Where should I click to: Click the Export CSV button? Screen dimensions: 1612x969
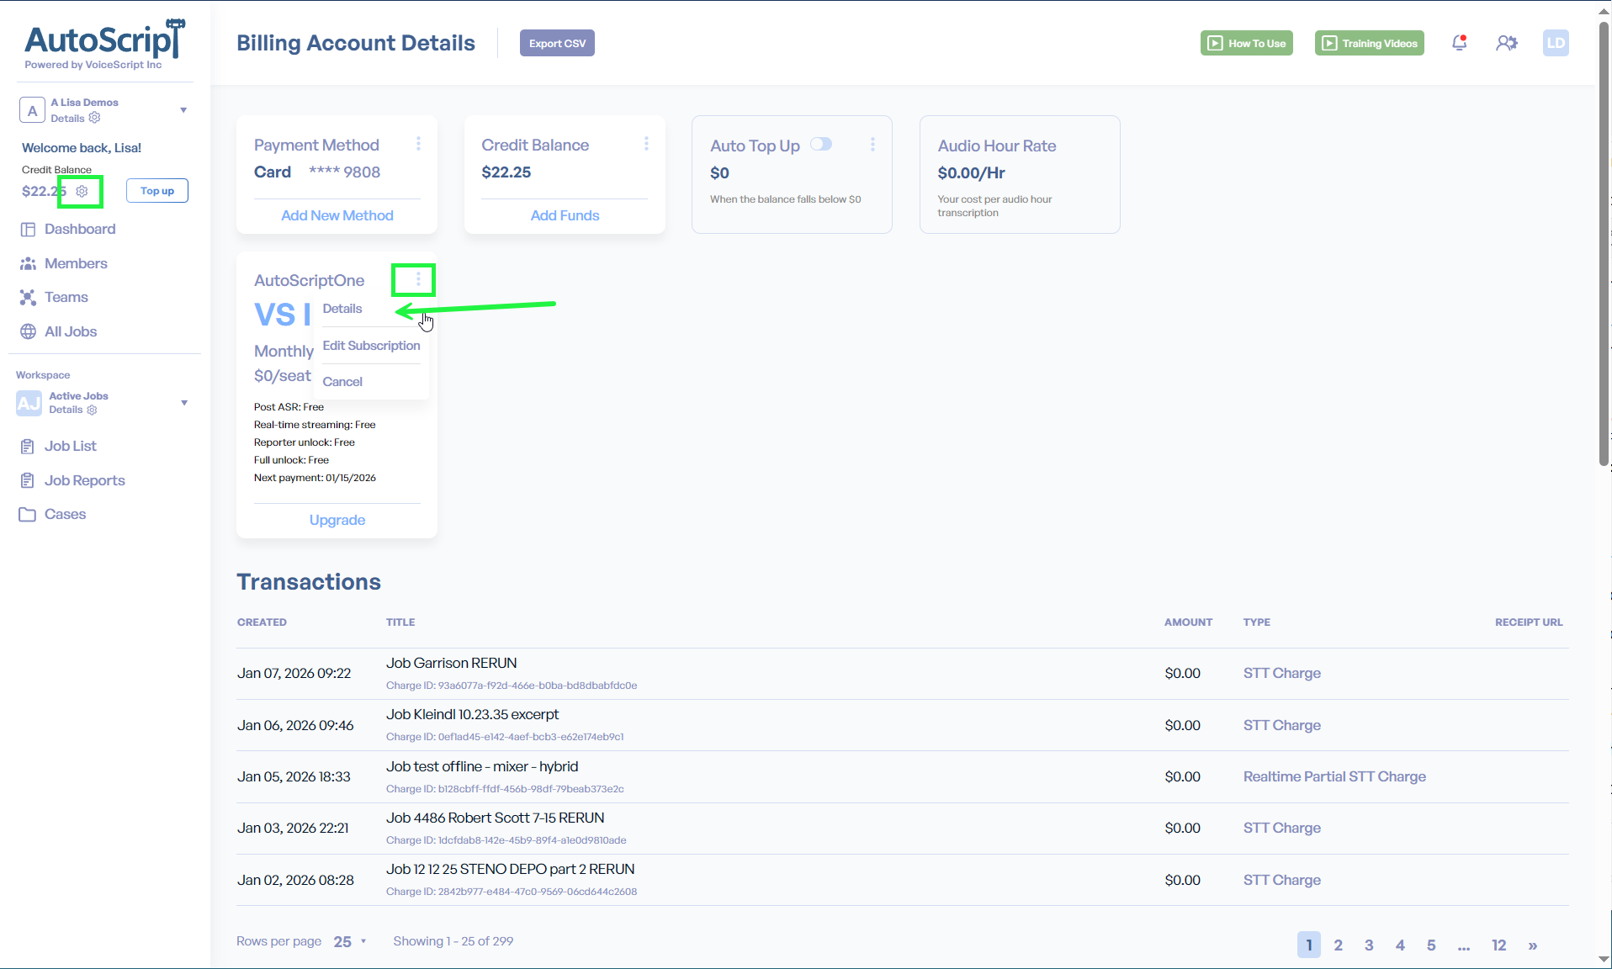[x=557, y=44]
